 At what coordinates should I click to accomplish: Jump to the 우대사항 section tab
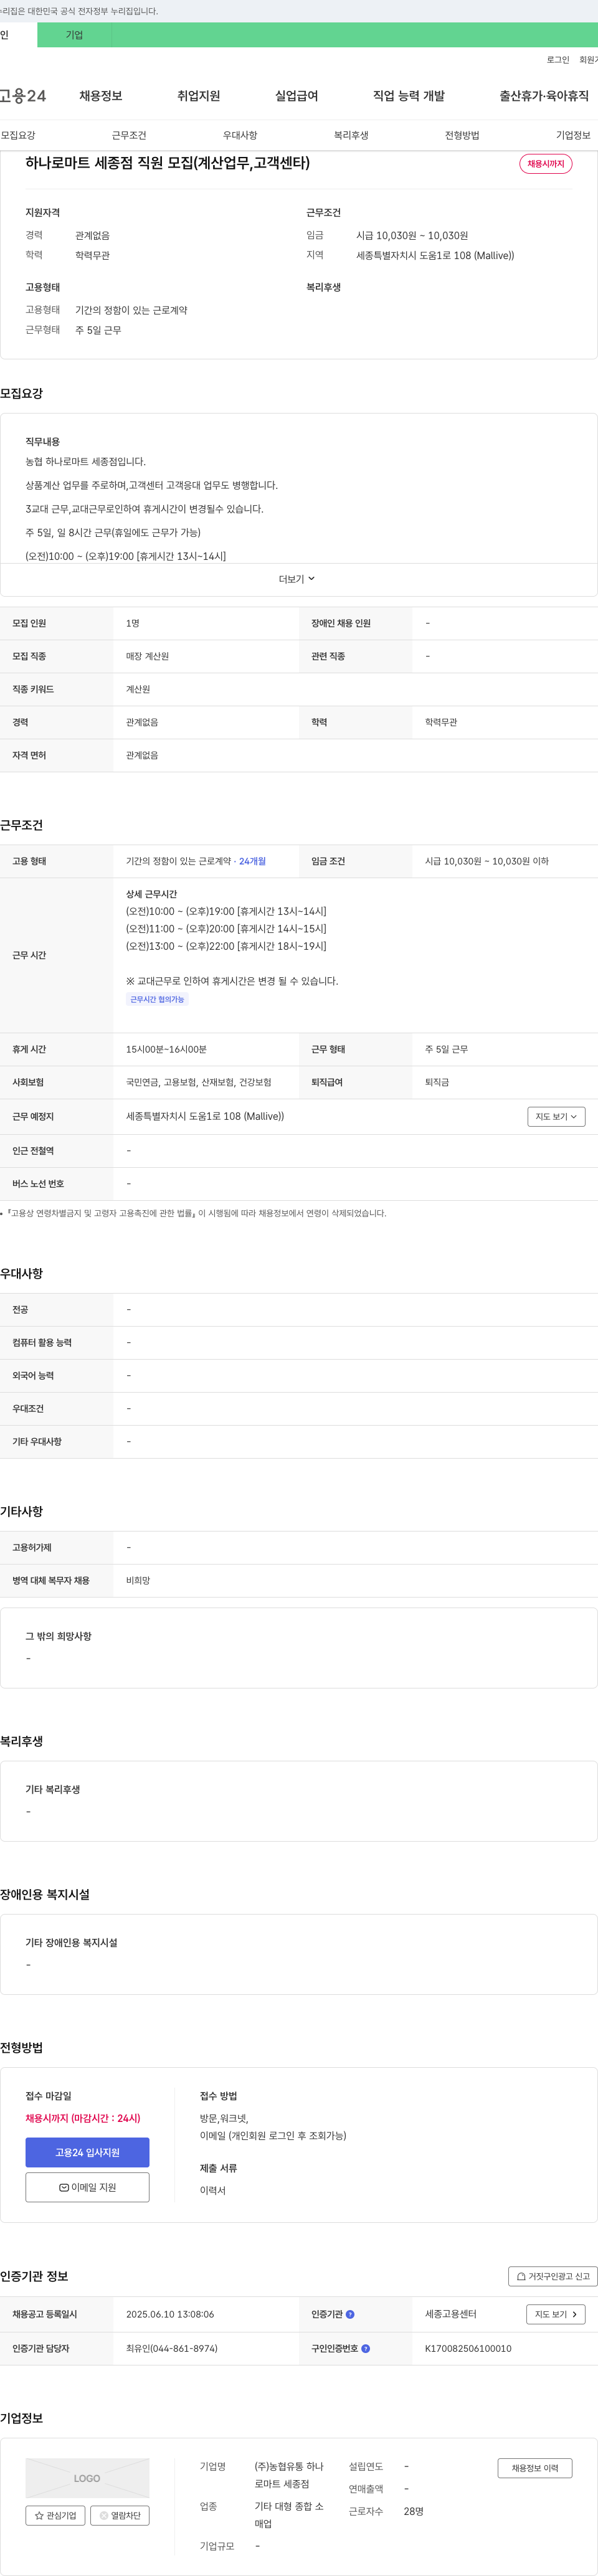click(x=240, y=135)
